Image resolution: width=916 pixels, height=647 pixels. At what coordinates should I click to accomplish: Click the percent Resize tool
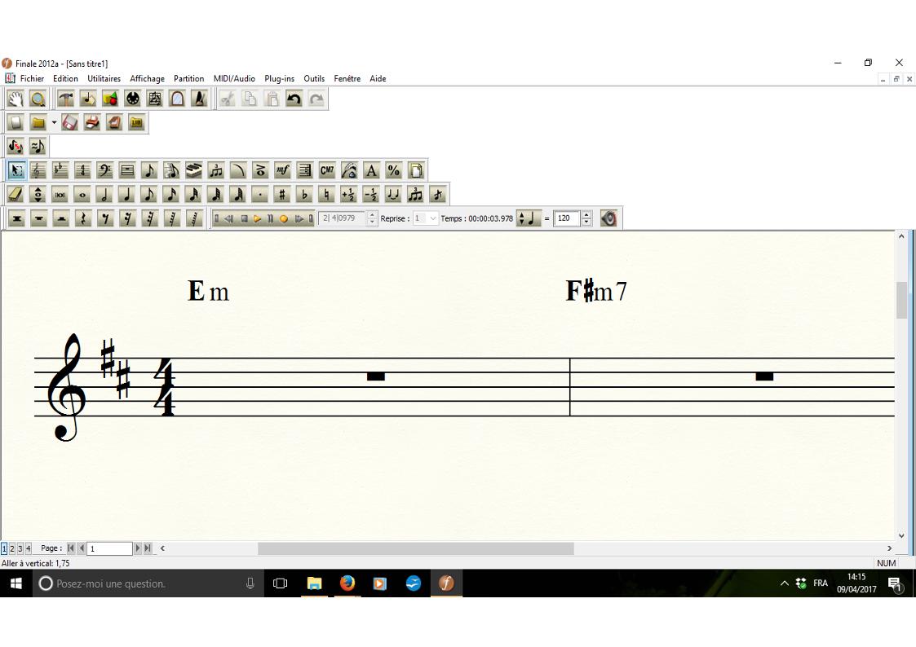[393, 170]
